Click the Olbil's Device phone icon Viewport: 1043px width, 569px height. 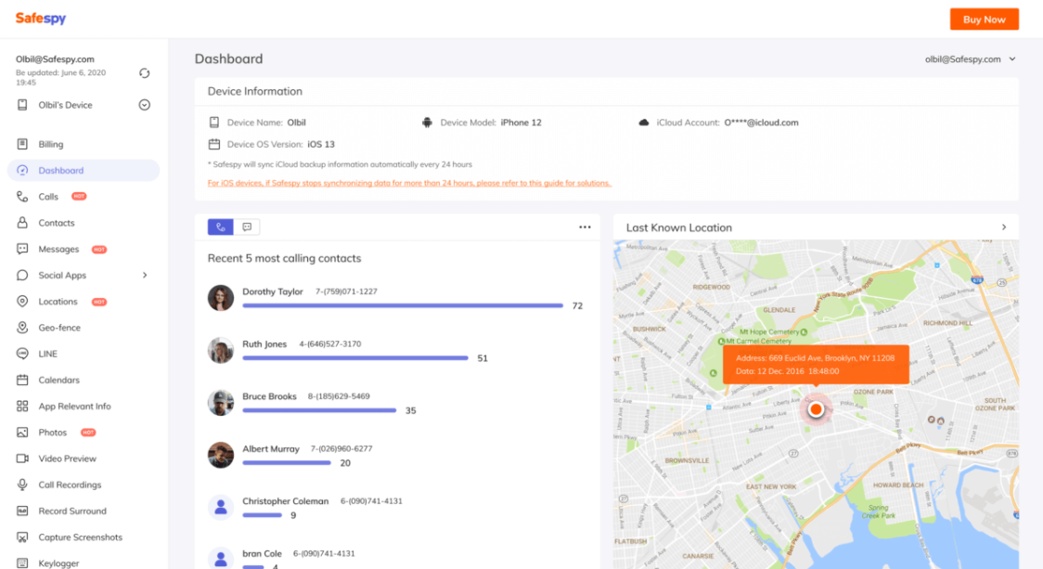pos(22,105)
